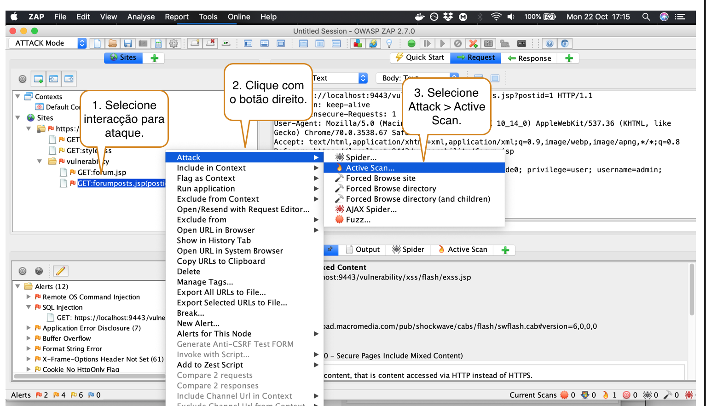This screenshot has height=406, width=706.
Task: Expand the Buffer Overflow alert
Action: coord(29,338)
